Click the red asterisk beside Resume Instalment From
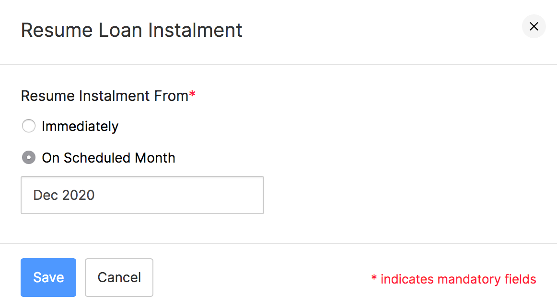 tap(192, 95)
